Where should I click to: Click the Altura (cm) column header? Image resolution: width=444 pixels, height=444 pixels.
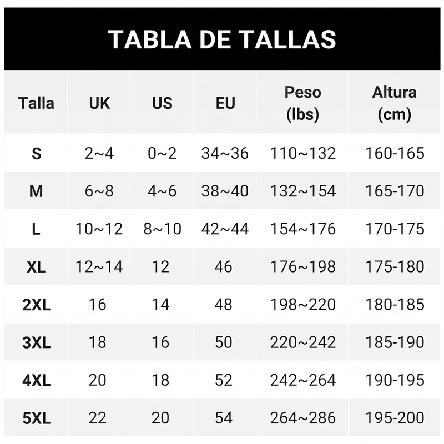395,103
